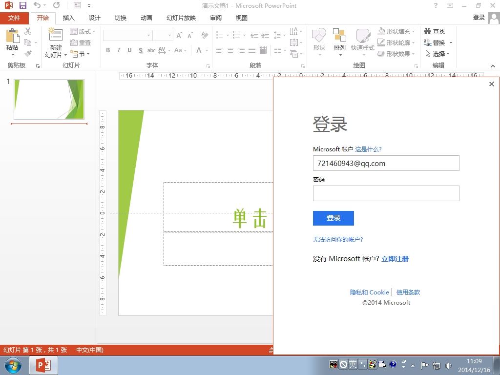This screenshot has height=375, width=500.
Task: Toggle Strikethrough formatting
Action: pos(151,50)
